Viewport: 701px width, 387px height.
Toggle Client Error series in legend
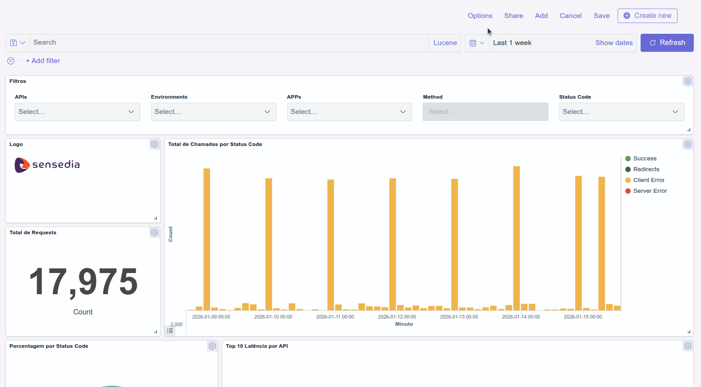649,180
